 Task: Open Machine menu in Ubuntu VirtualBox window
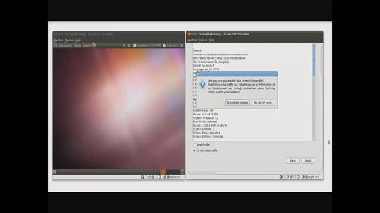click(x=58, y=40)
